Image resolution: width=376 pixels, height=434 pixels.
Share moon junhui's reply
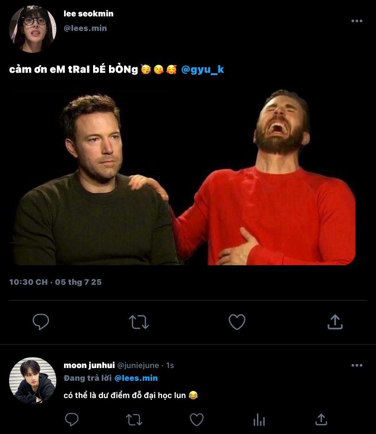click(321, 419)
